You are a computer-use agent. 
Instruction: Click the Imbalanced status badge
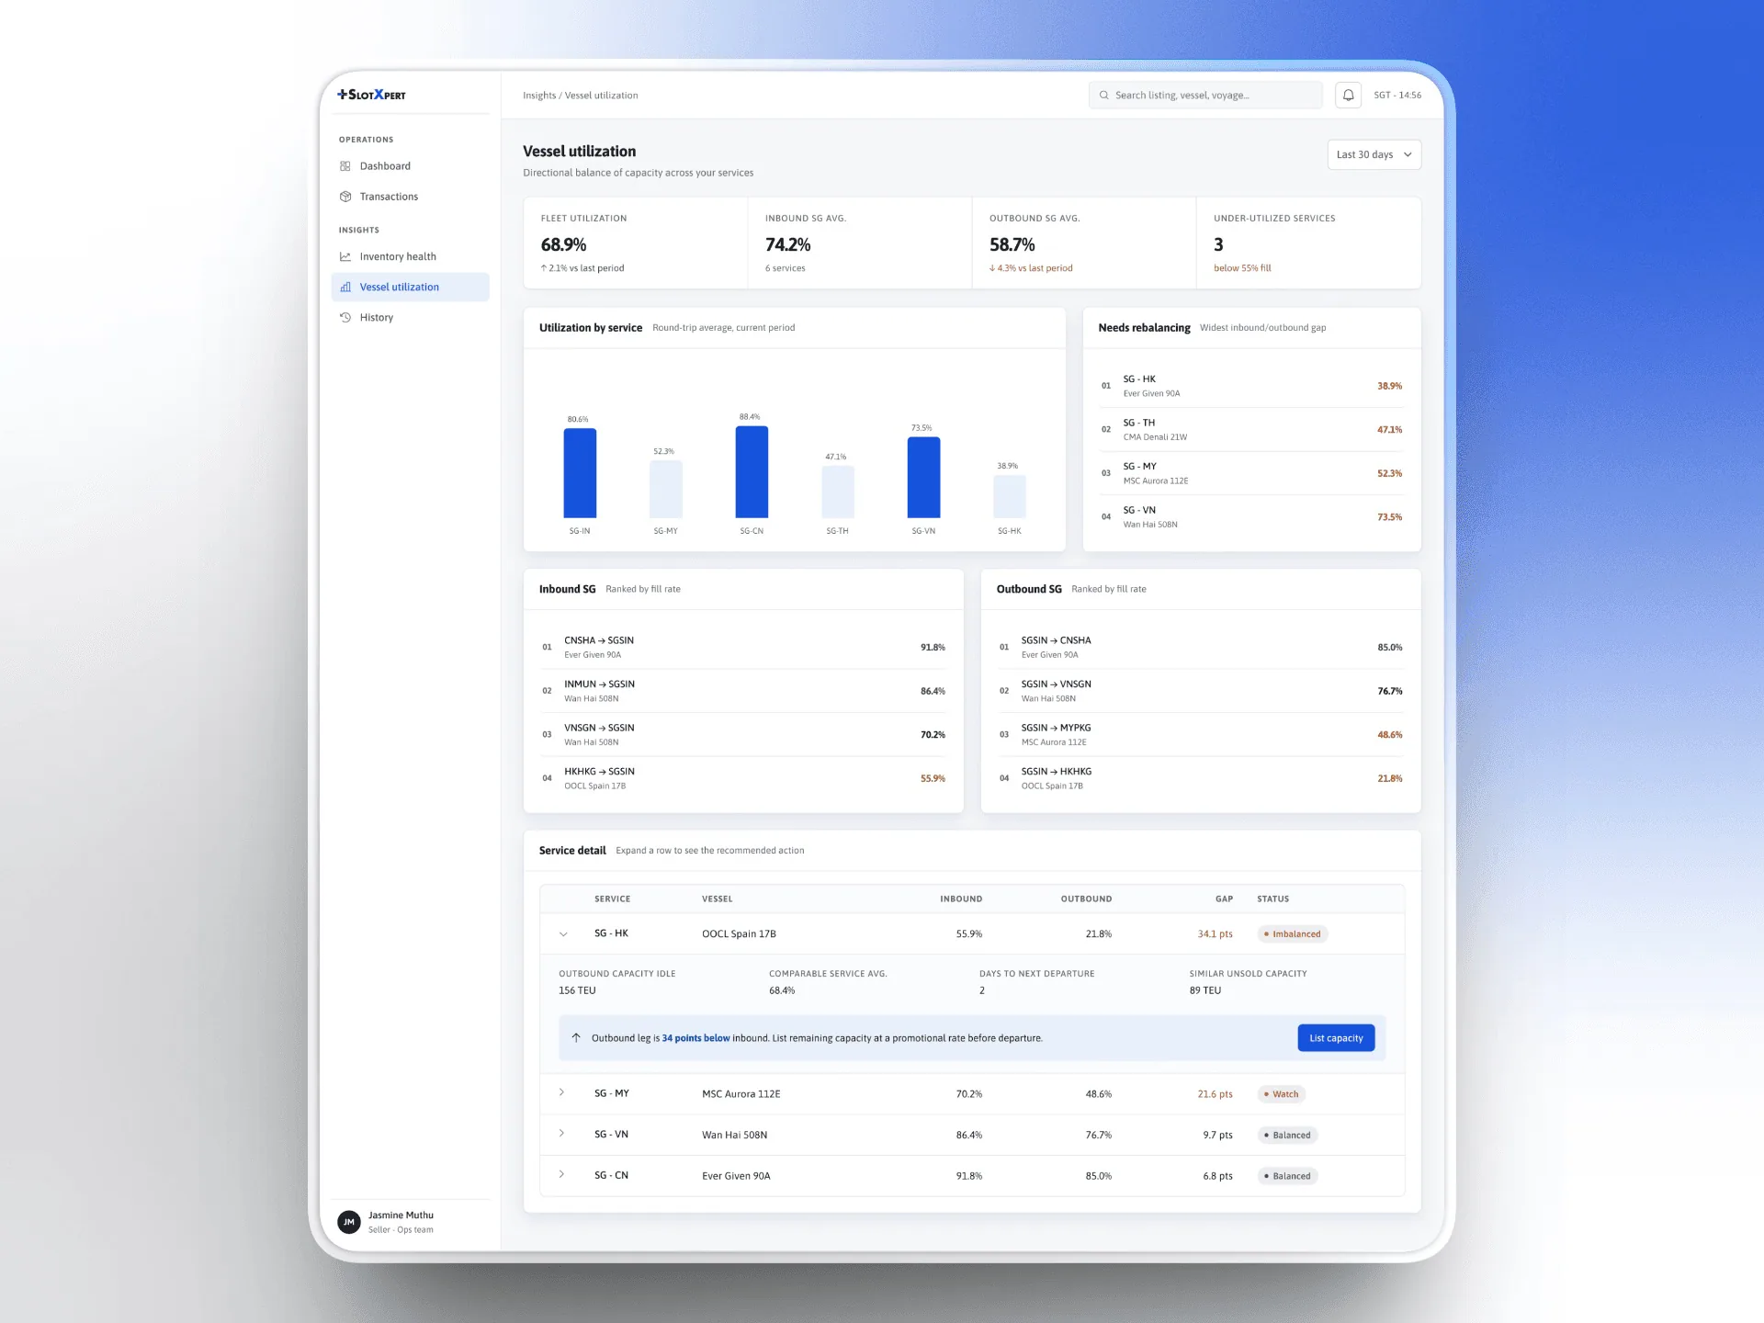coord(1293,934)
